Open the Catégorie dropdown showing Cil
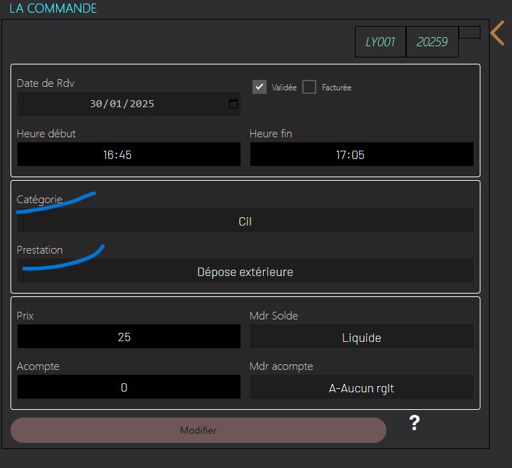Screen dimensions: 512x468 coord(245,221)
